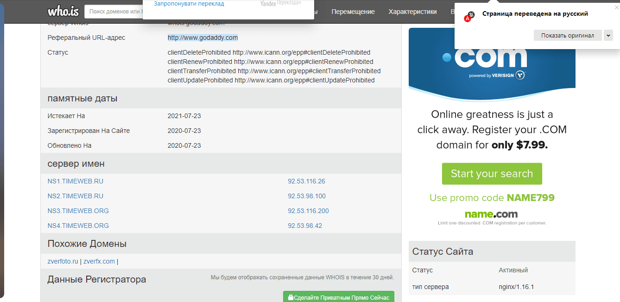Viewport: 620px width, 302px height.
Task: Expand translation options dropdown arrow
Action: [x=608, y=36]
